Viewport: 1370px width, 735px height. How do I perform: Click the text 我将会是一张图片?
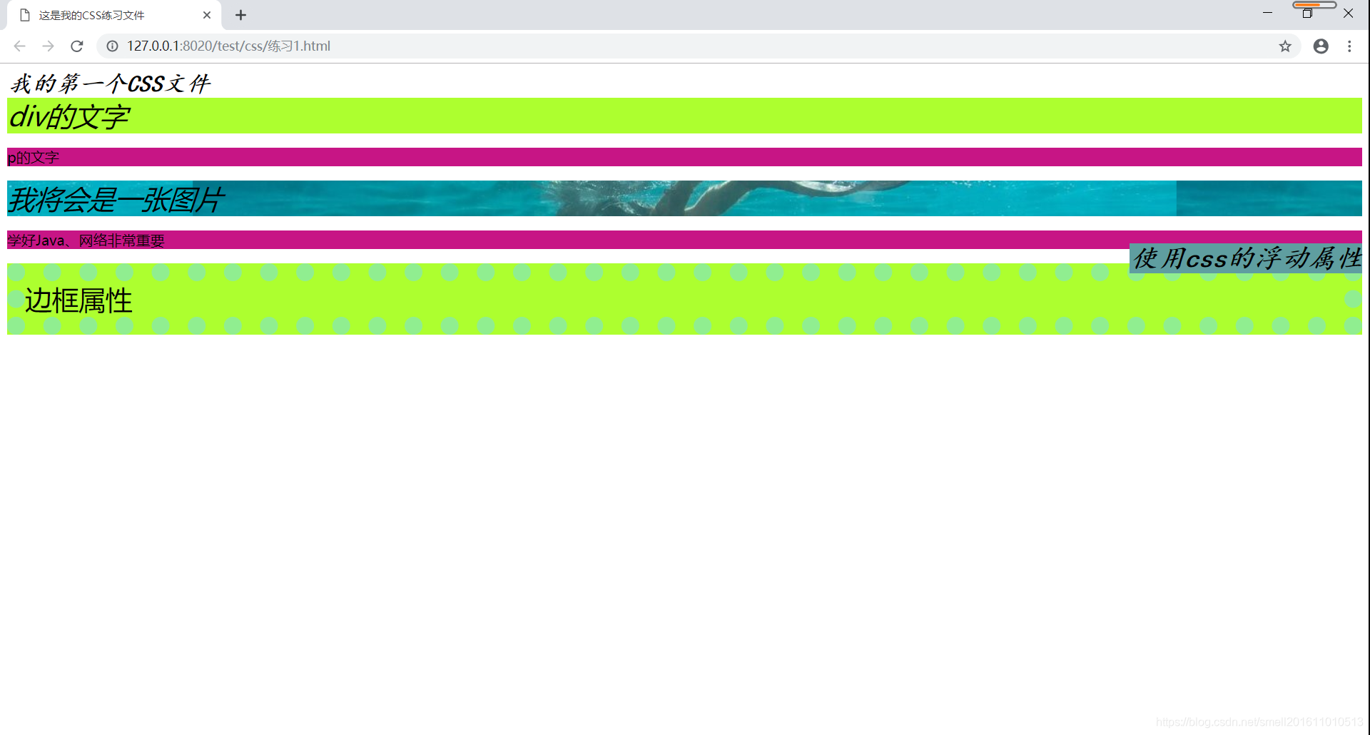pos(116,199)
